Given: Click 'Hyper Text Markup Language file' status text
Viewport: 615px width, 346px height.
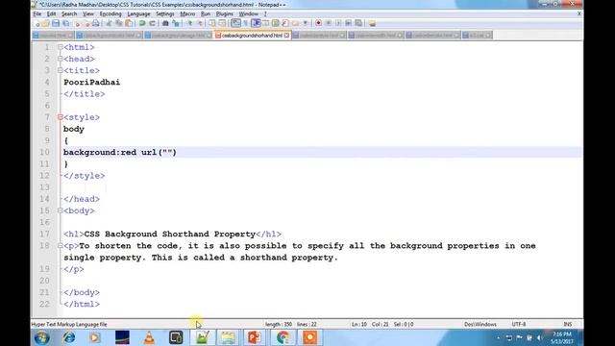Looking at the screenshot, I should 69,325.
